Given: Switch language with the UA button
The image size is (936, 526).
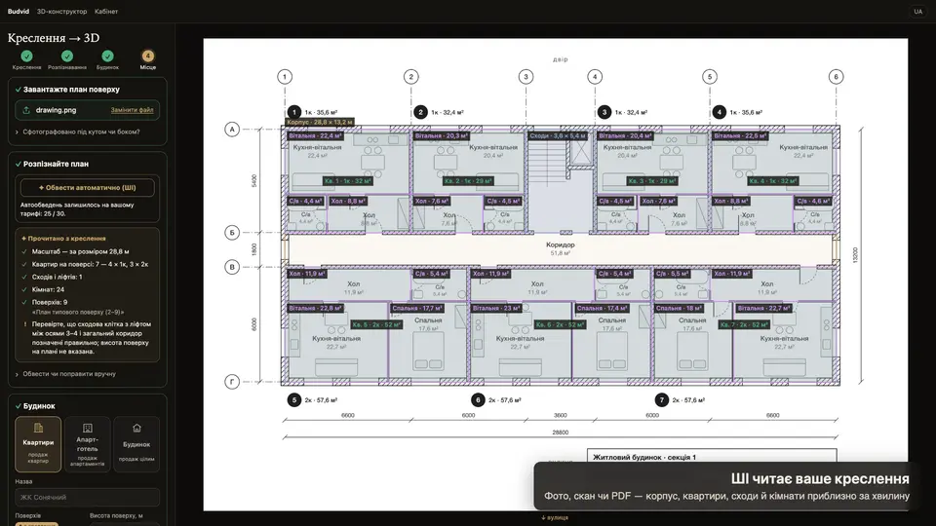Looking at the screenshot, I should coord(917,12).
